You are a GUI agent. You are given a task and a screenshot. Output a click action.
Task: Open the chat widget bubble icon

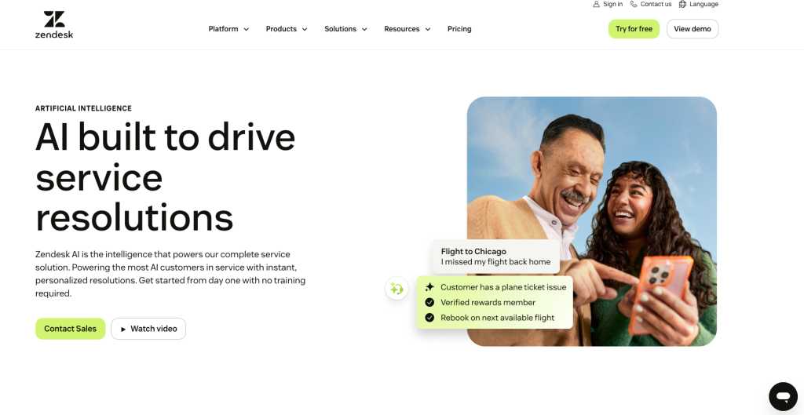coord(783,396)
